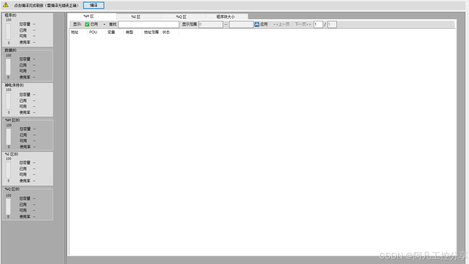Click 可用 under 掉电保持(B)
The height and width of the screenshot is (264, 469).
(23, 106)
